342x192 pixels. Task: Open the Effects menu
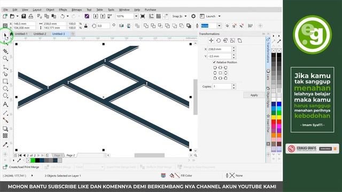click(63, 10)
